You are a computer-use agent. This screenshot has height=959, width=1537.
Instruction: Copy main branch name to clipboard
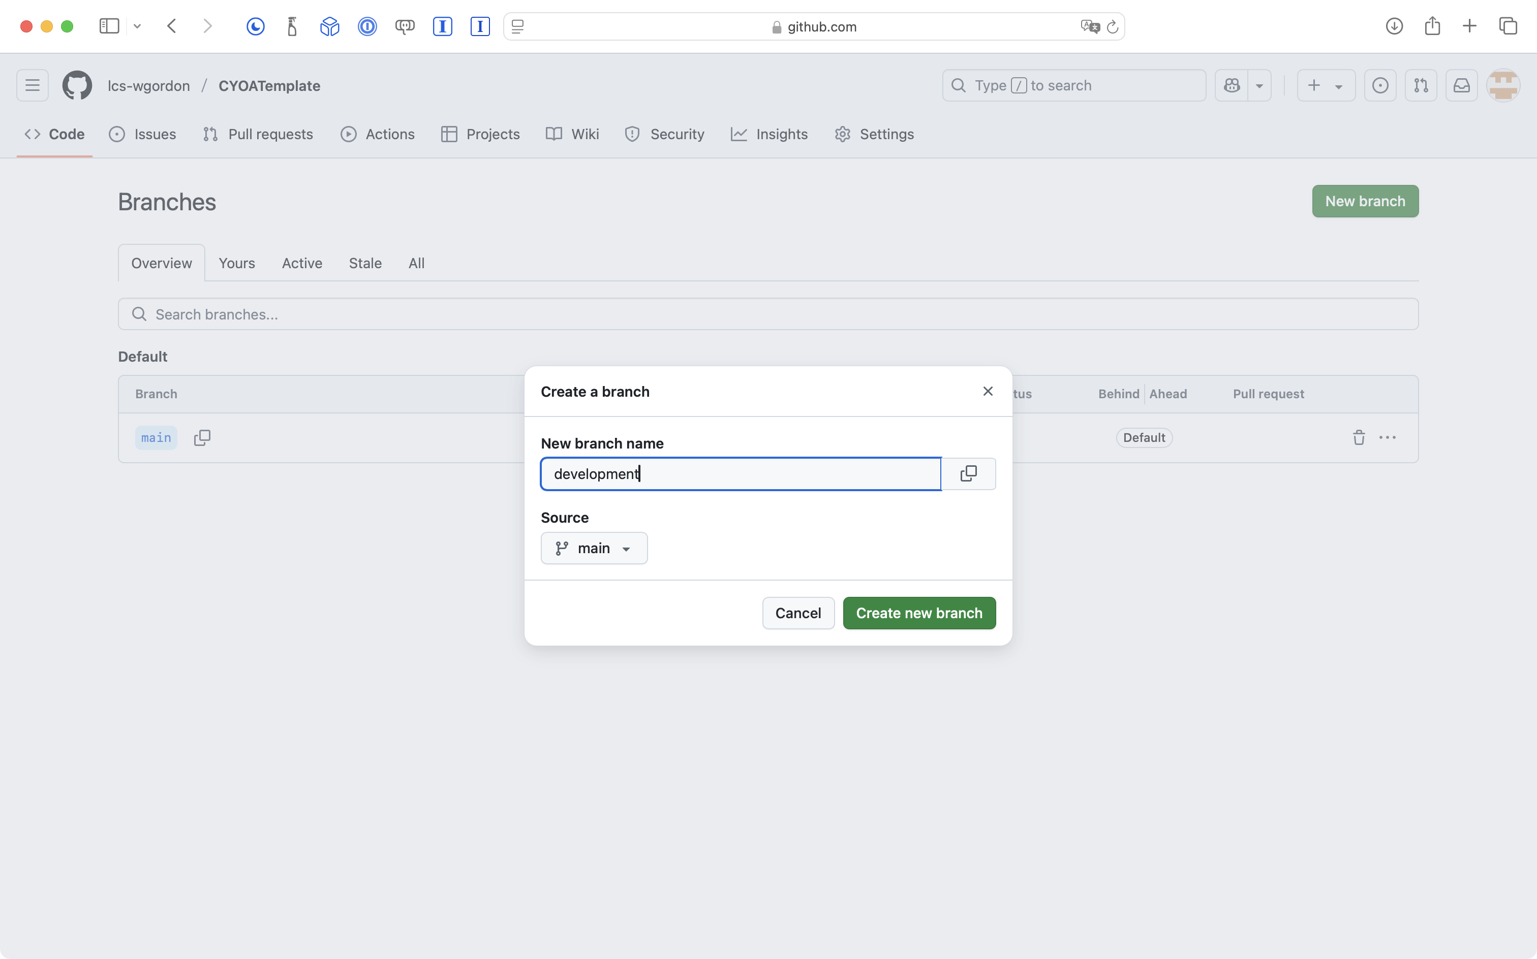point(202,438)
